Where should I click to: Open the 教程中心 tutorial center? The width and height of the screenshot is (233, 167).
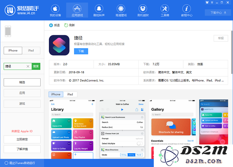click(x=187, y=10)
